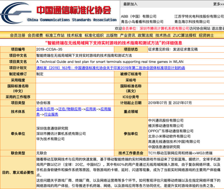Viewport: 224px width, 189px height.
Task: Open 技术热点 navigation item
Action: 163,36
